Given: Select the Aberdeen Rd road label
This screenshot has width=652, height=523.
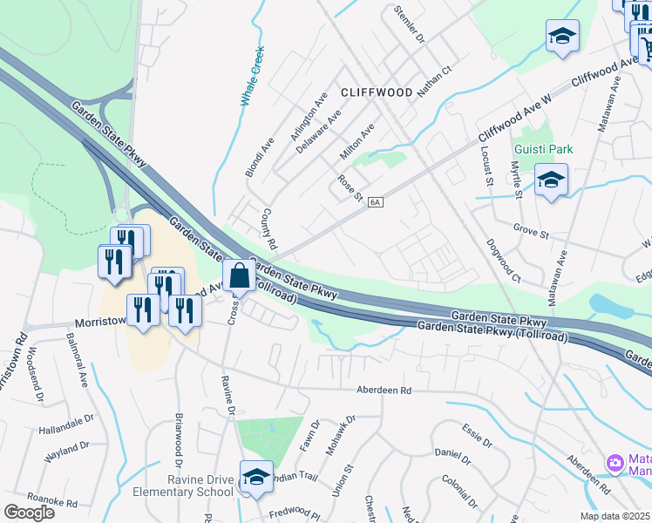Looking at the screenshot, I should pyautogui.click(x=384, y=390).
